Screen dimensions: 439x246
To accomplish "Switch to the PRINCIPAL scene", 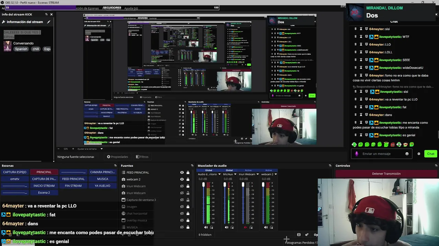I will pos(44,172).
